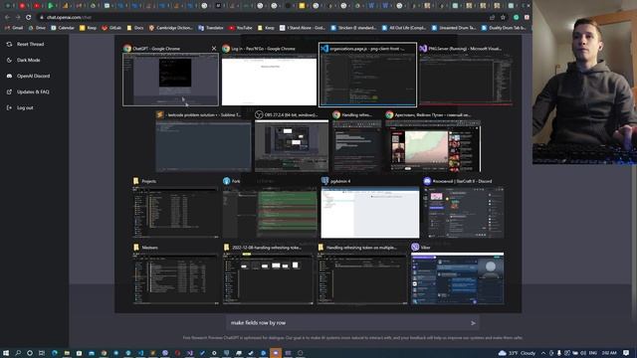Open the Windows Start menu
637x358 pixels.
(6, 353)
